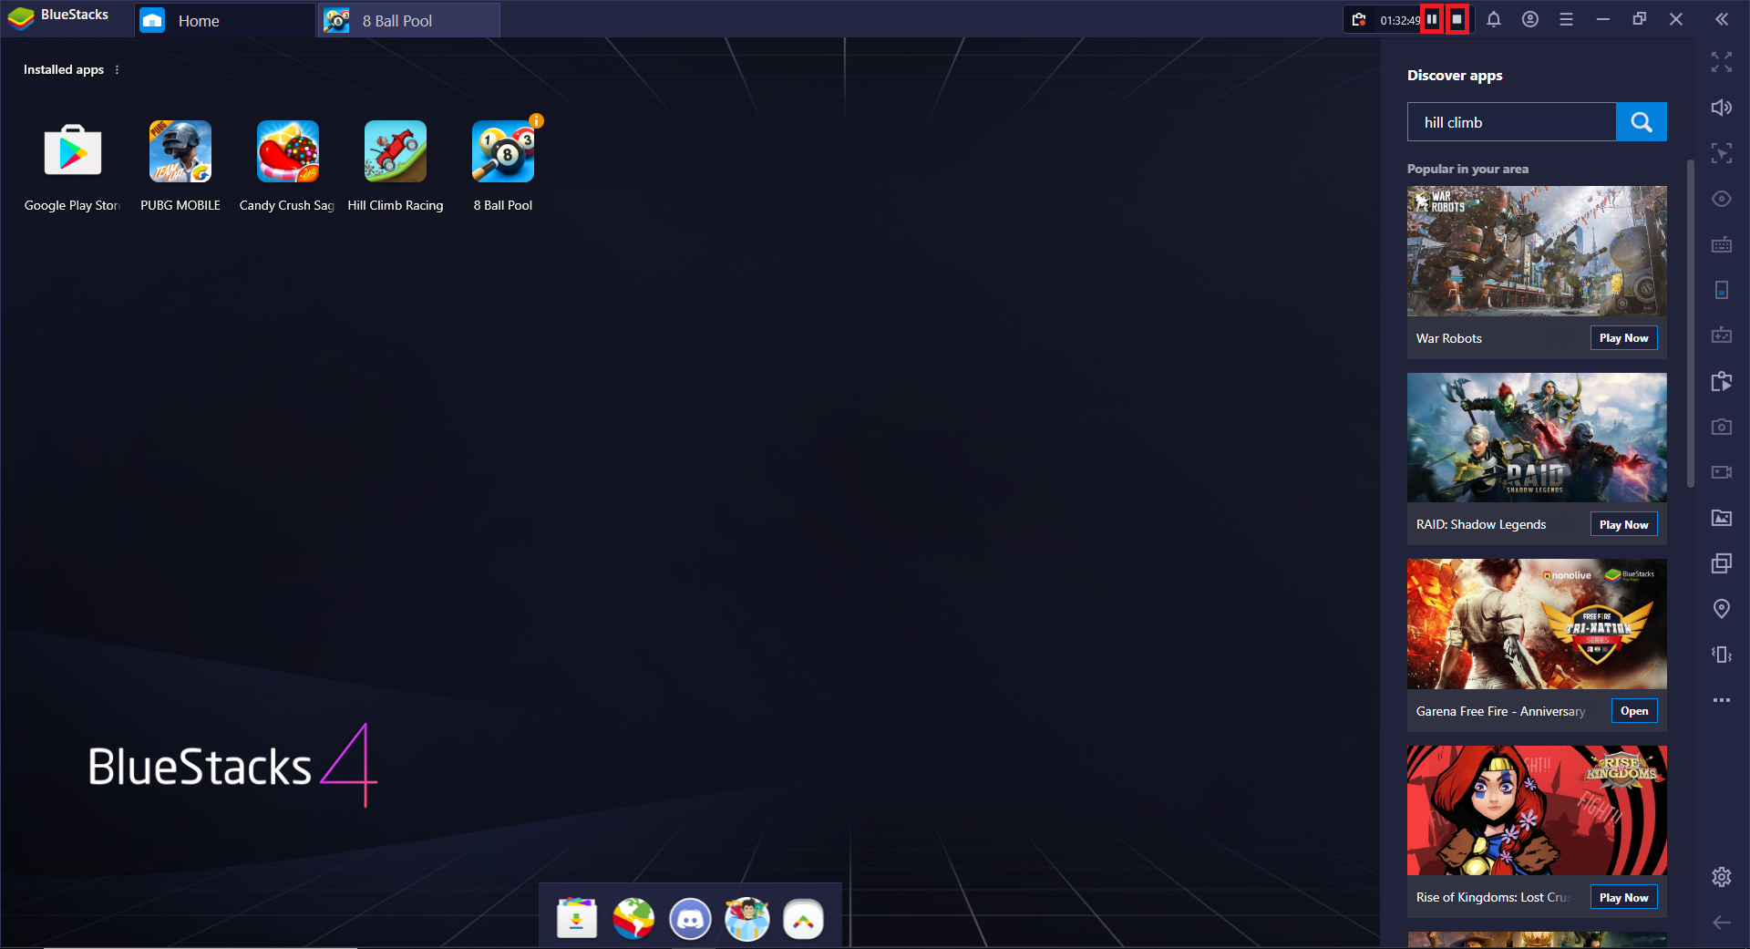Viewport: 1750px width, 949px height.
Task: Click the recording indicator icon beside the timer
Action: click(x=1359, y=19)
